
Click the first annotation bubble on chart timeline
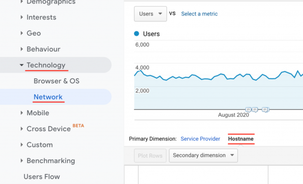point(248,110)
